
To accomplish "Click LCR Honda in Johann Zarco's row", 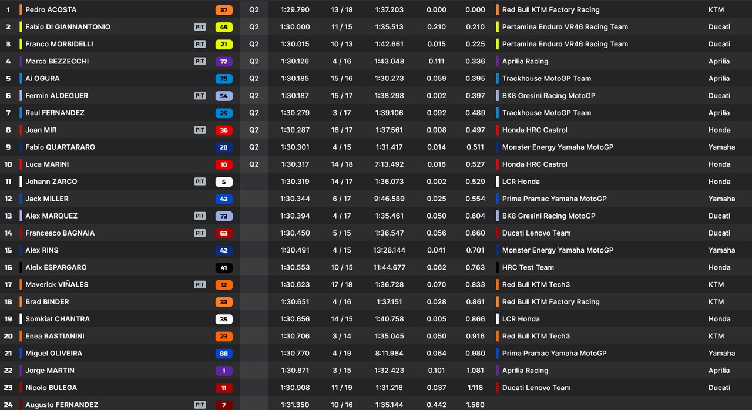I will (521, 182).
